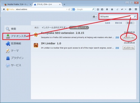Go to the home page icon

[x=112, y=9]
